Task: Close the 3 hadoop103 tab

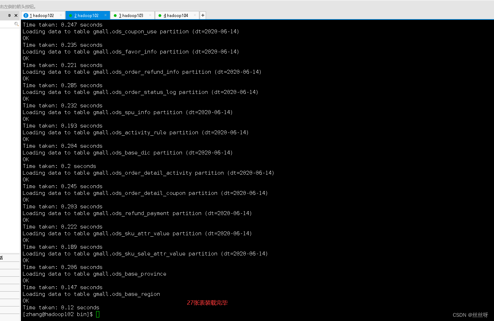Action: 150,15
